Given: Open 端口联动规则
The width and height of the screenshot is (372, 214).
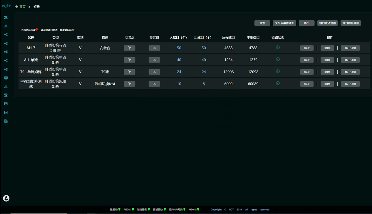Looking at the screenshot, I should (x=327, y=23).
